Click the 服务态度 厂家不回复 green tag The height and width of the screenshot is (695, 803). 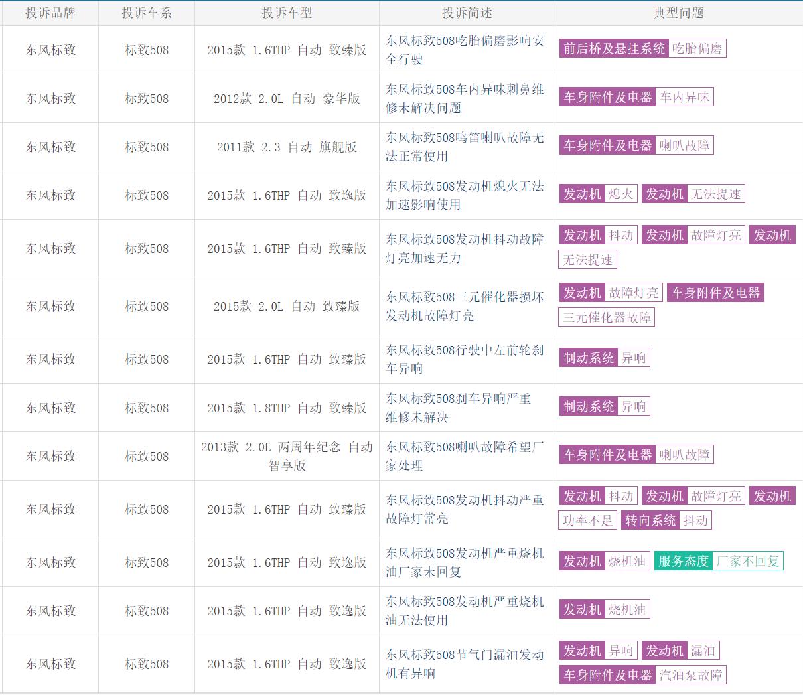719,561
